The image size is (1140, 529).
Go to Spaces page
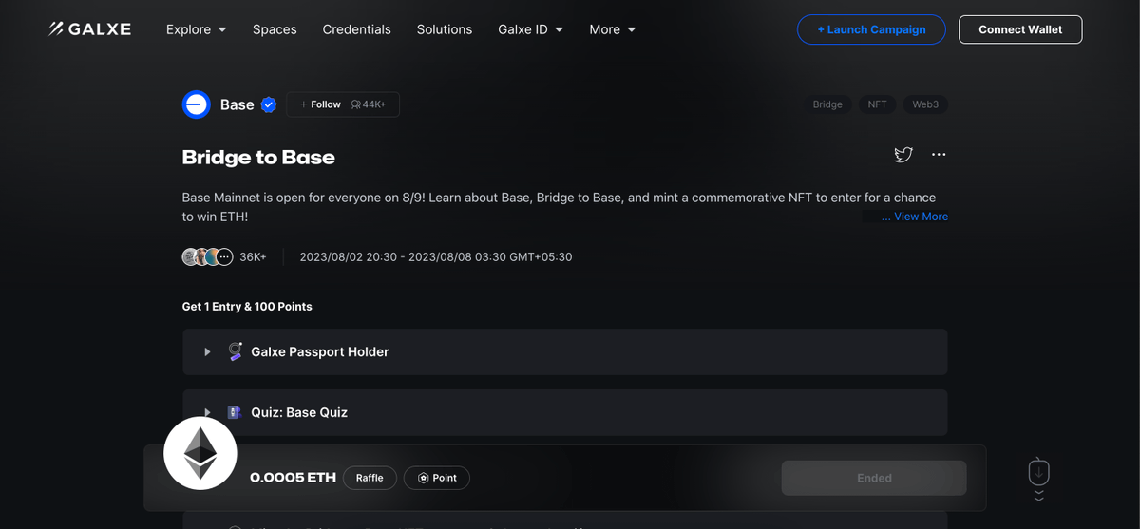tap(275, 29)
